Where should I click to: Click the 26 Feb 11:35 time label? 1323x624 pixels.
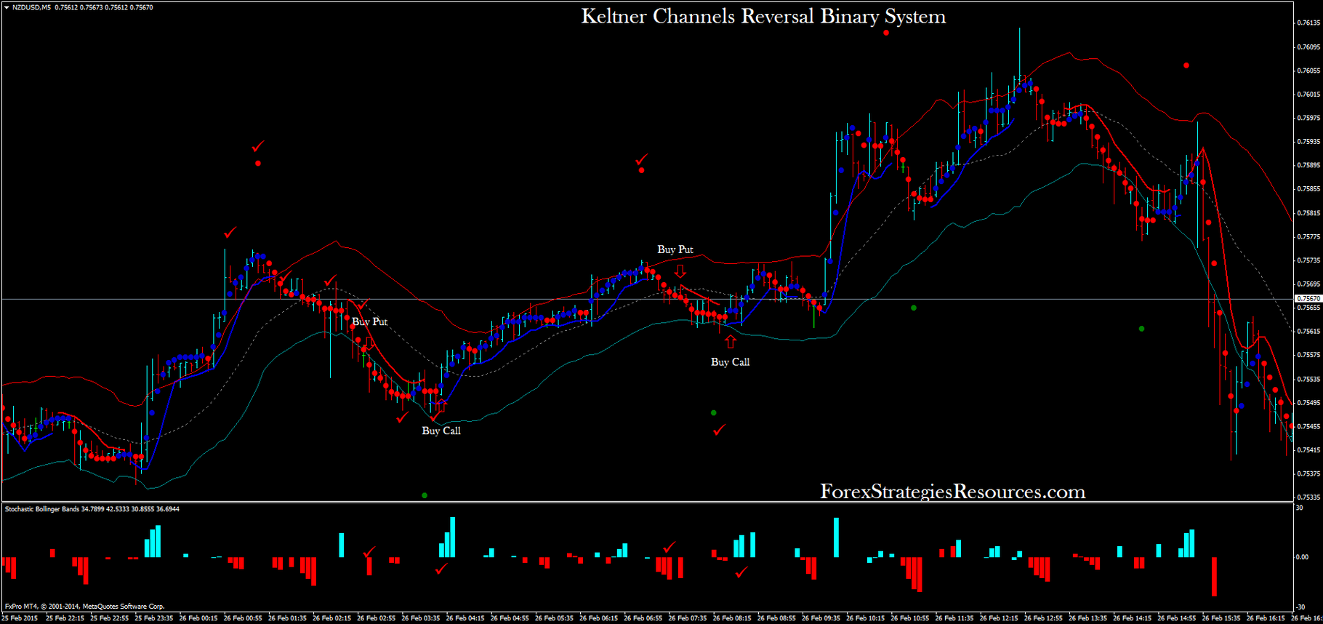point(954,618)
